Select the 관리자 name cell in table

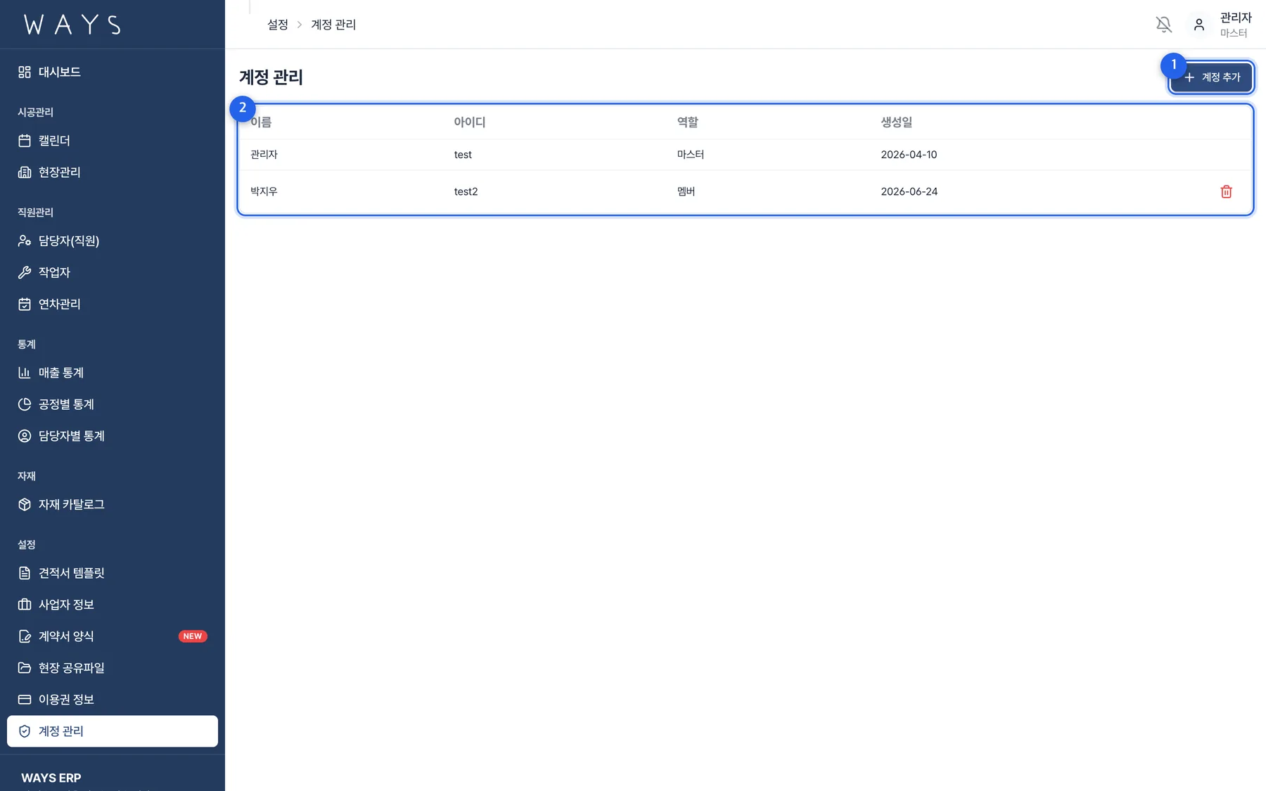(264, 155)
